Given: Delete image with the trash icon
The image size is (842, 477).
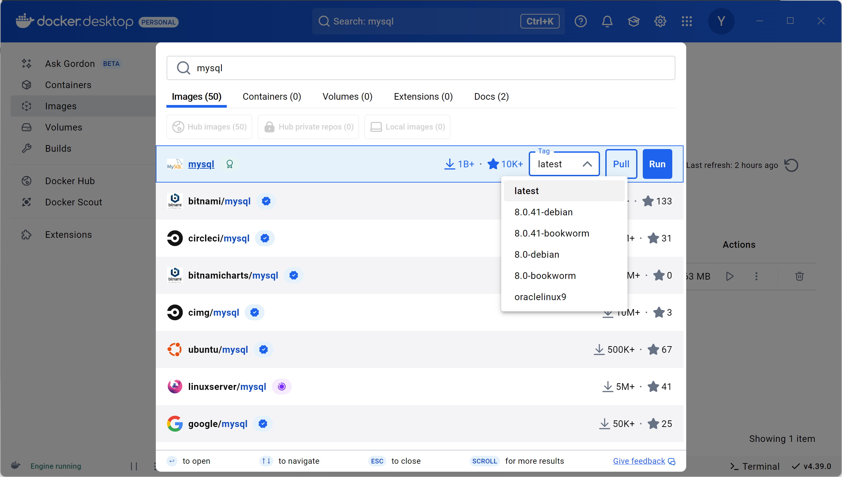Looking at the screenshot, I should [799, 276].
